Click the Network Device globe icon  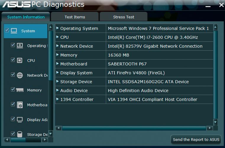coord(20,75)
